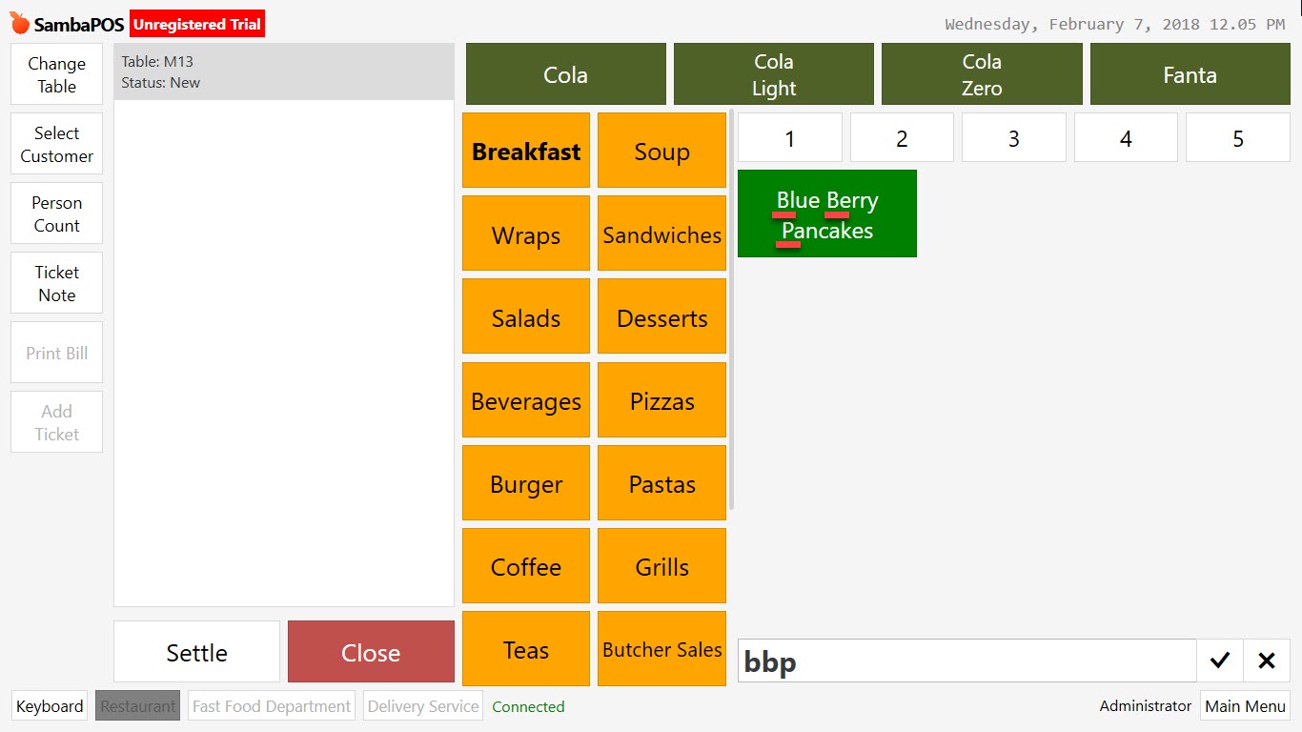Open the Breakfast menu category

[x=525, y=151]
